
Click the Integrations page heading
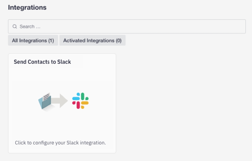[x=27, y=8]
